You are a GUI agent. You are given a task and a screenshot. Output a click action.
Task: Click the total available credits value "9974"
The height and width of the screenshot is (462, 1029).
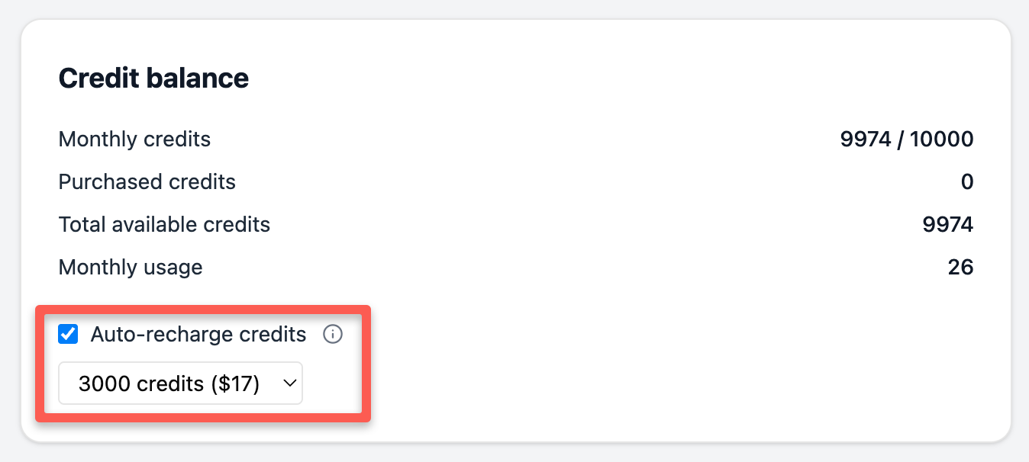click(x=947, y=225)
